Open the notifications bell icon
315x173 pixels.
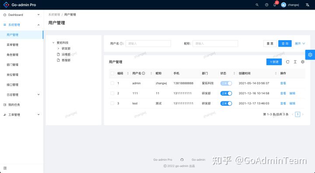[275, 5]
